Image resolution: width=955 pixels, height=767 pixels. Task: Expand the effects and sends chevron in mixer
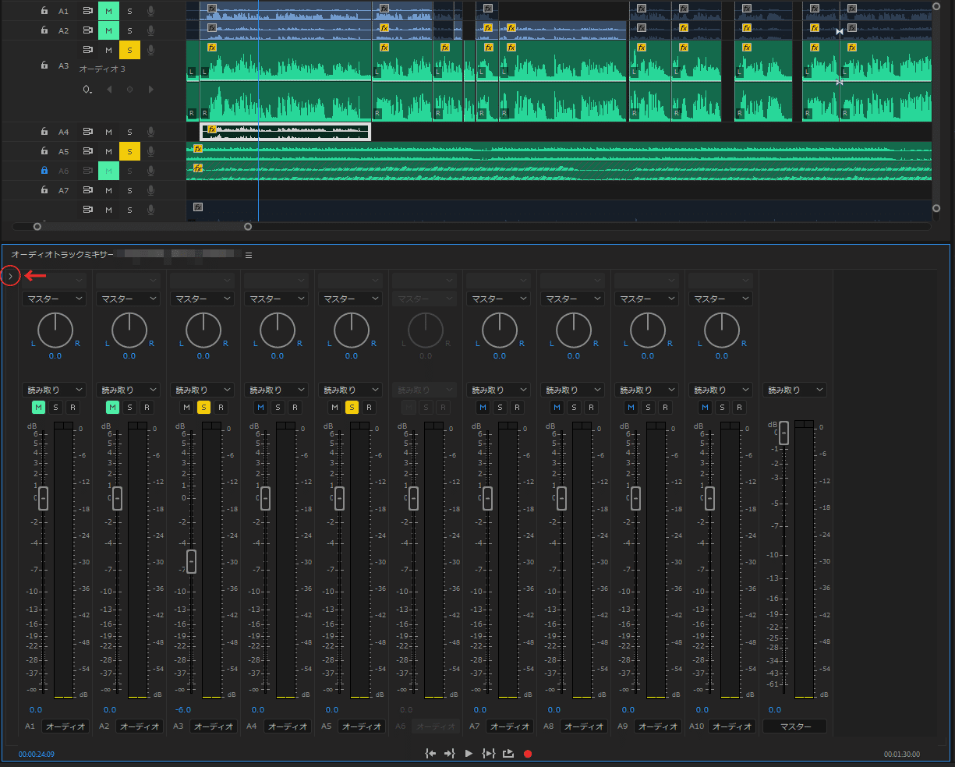pos(10,275)
